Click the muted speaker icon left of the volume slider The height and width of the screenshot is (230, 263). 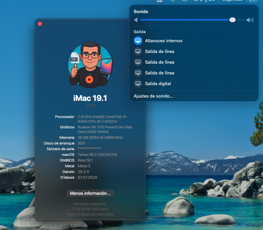tap(136, 20)
